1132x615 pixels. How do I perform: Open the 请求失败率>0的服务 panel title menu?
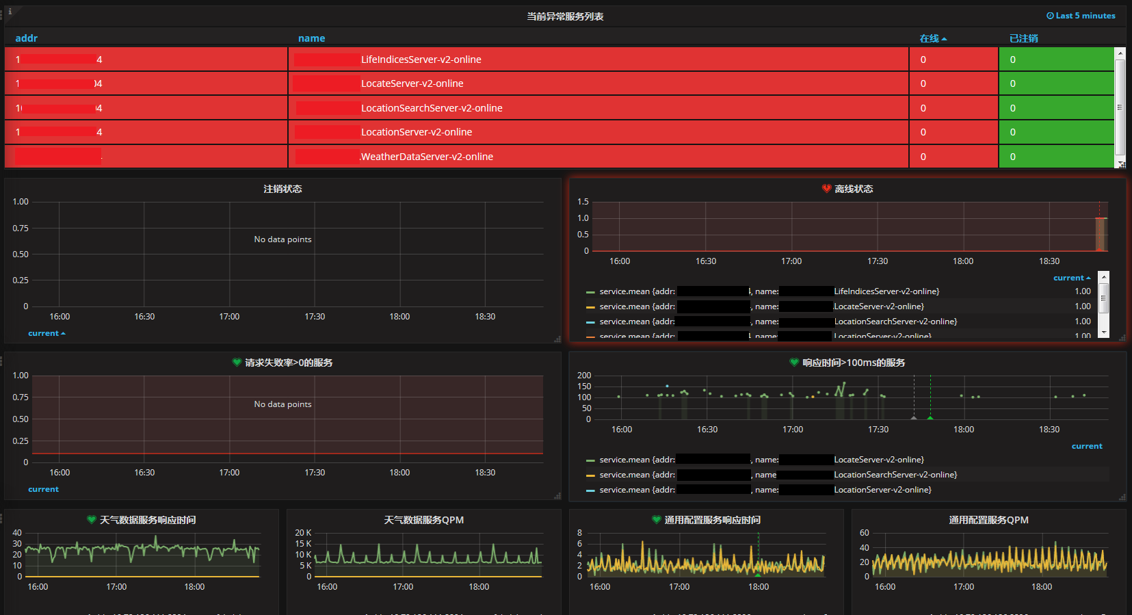pyautogui.click(x=289, y=363)
